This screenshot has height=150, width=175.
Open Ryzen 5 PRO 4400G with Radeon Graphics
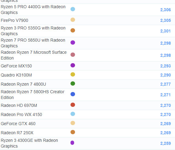pyautogui.click(x=33, y=10)
